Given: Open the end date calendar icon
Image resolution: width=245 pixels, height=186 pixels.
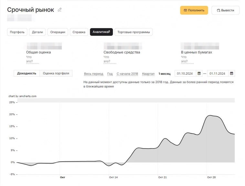Looking at the screenshot, I should 231,73.
